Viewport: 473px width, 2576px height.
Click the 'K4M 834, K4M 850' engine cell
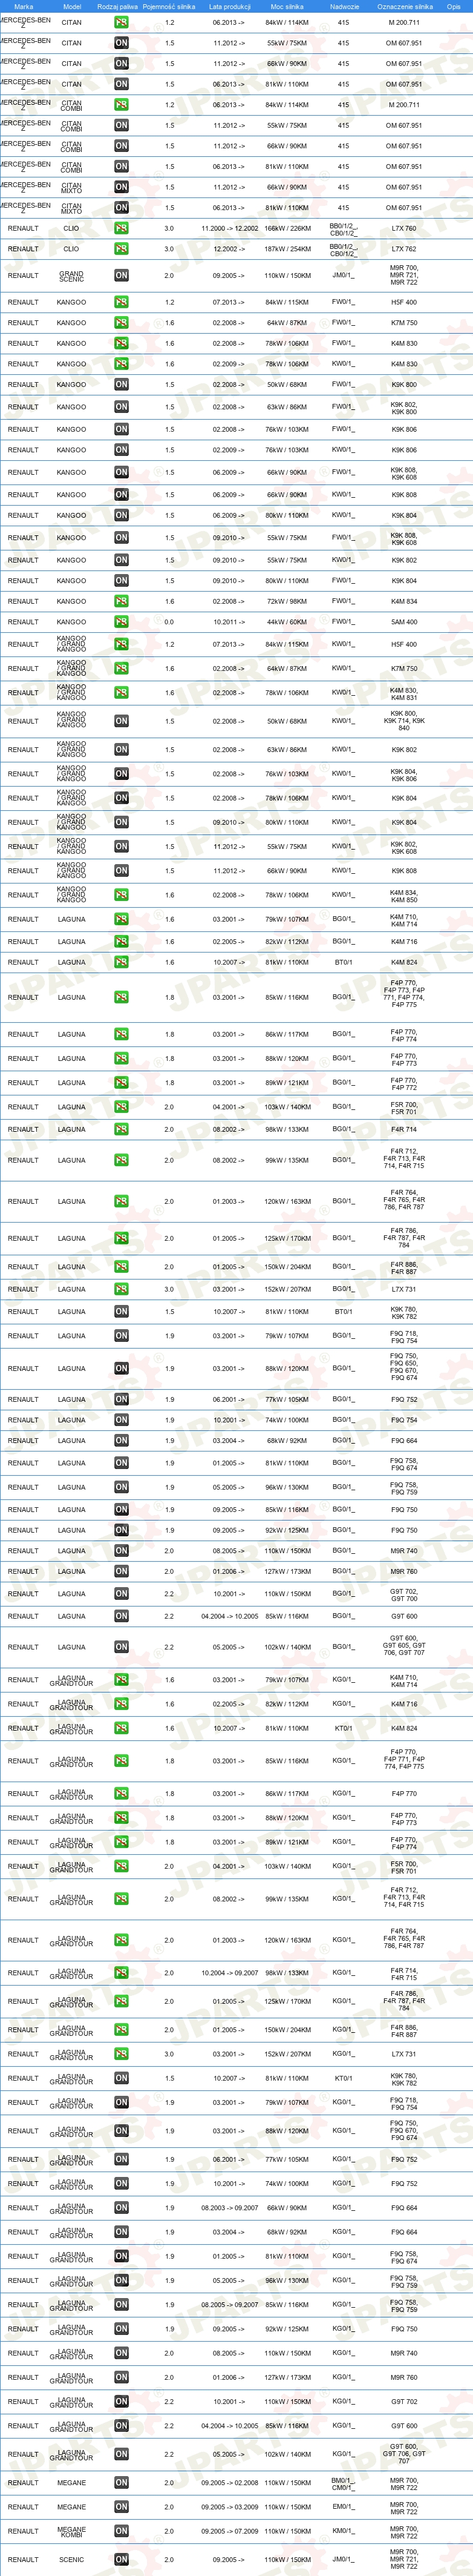pos(404,895)
